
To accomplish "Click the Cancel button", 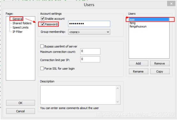I will (x=20, y=111).
